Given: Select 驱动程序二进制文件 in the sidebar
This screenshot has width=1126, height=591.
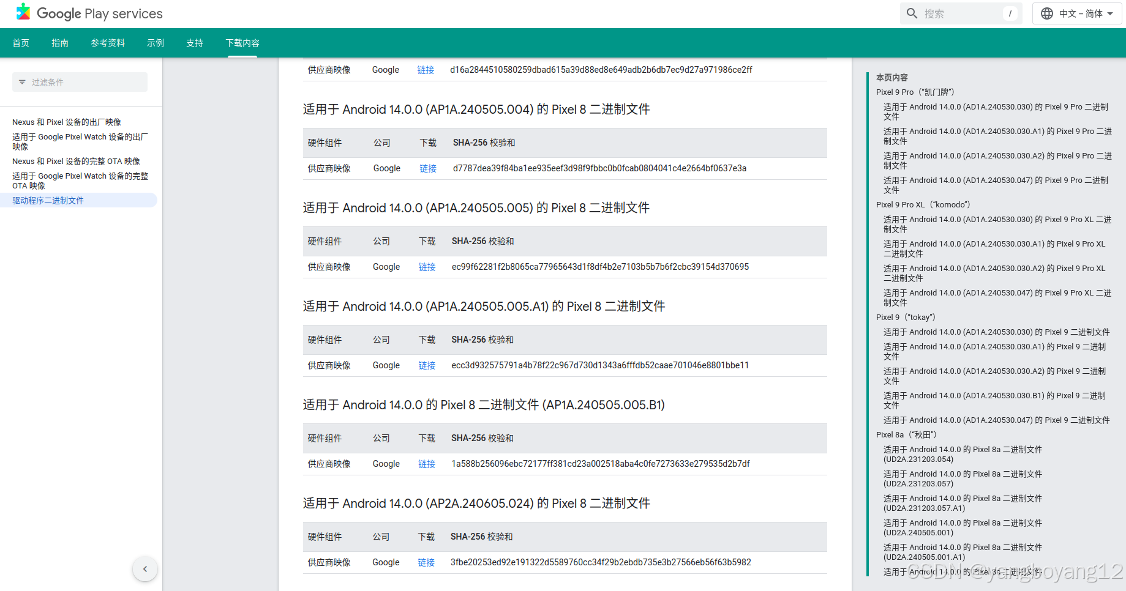Looking at the screenshot, I should (48, 200).
